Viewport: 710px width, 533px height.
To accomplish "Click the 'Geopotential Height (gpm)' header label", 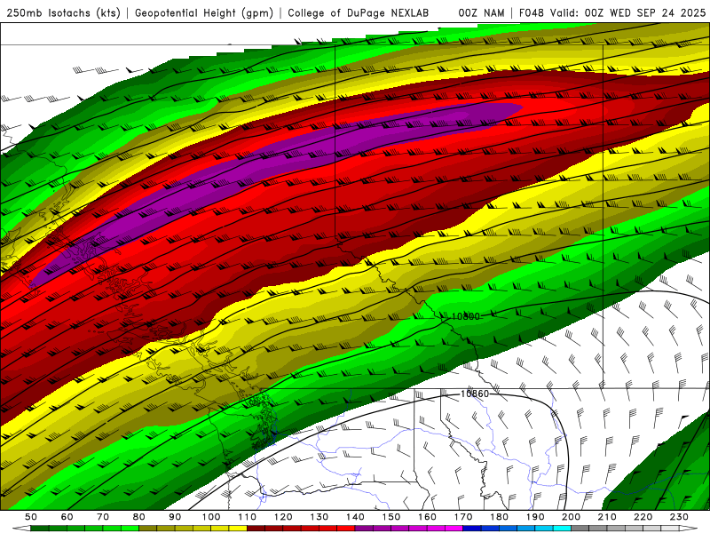I will coord(204,13).
